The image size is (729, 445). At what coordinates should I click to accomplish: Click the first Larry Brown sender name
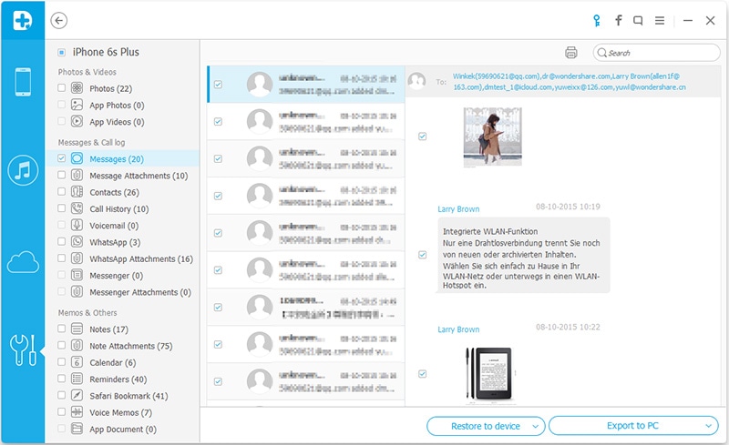click(458, 209)
